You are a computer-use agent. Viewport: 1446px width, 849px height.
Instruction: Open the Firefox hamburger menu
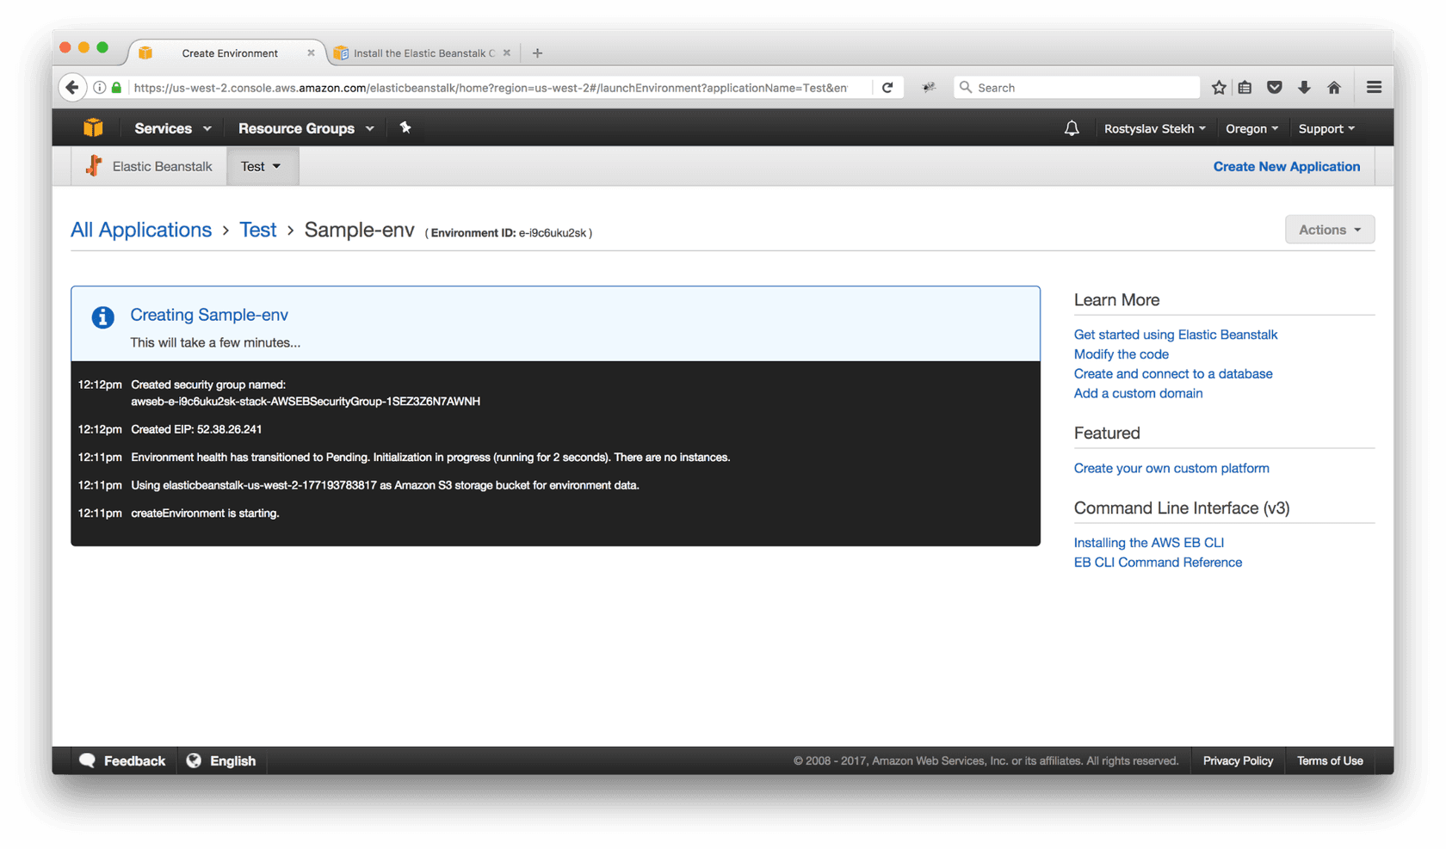1374,88
